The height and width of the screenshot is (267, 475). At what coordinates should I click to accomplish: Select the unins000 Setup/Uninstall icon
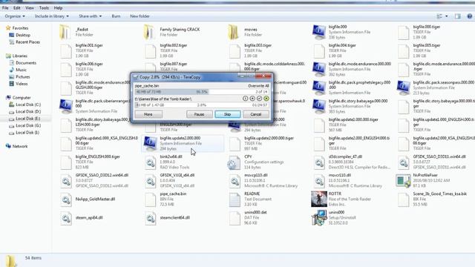coord(319,217)
